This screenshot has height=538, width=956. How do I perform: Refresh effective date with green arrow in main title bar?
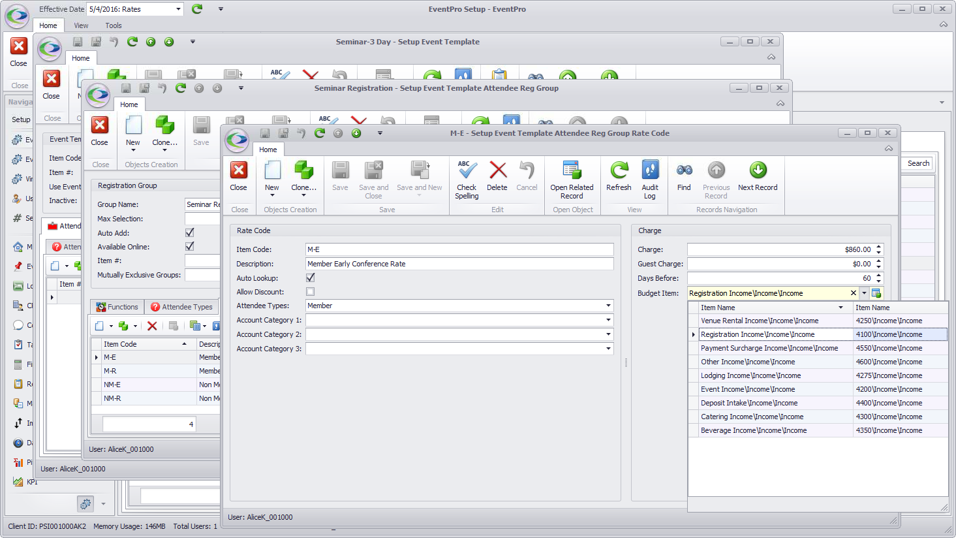click(x=197, y=9)
